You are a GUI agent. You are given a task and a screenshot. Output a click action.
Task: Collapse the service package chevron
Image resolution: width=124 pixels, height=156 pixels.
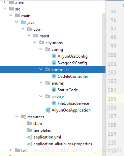coord(41,96)
